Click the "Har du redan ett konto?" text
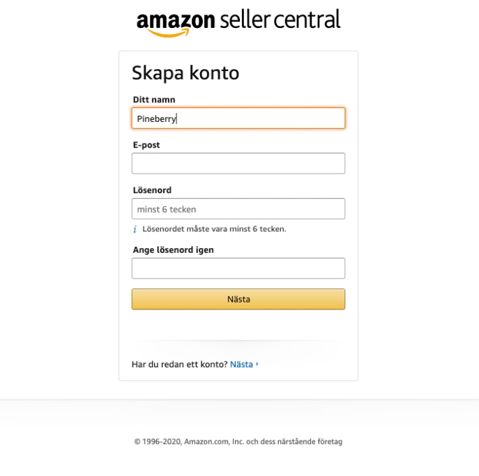 [x=179, y=364]
